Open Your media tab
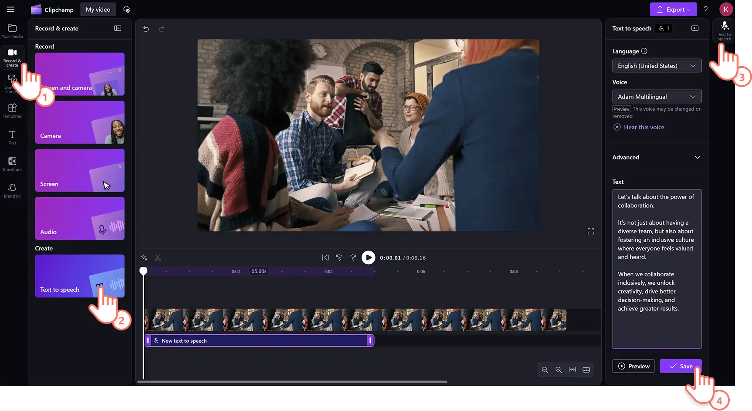 pos(12,31)
